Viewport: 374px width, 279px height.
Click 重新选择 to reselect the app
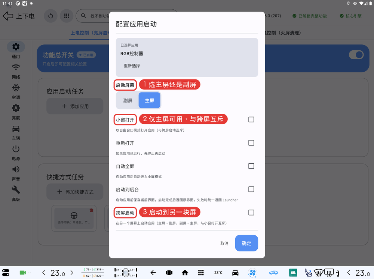click(132, 66)
